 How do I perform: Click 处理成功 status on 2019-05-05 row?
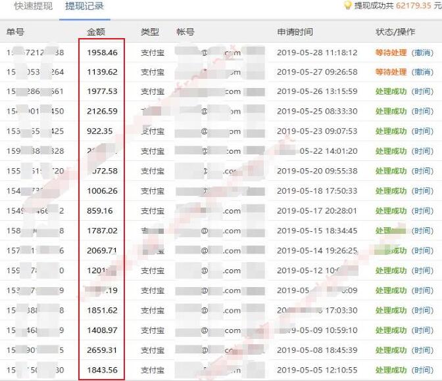pos(391,370)
